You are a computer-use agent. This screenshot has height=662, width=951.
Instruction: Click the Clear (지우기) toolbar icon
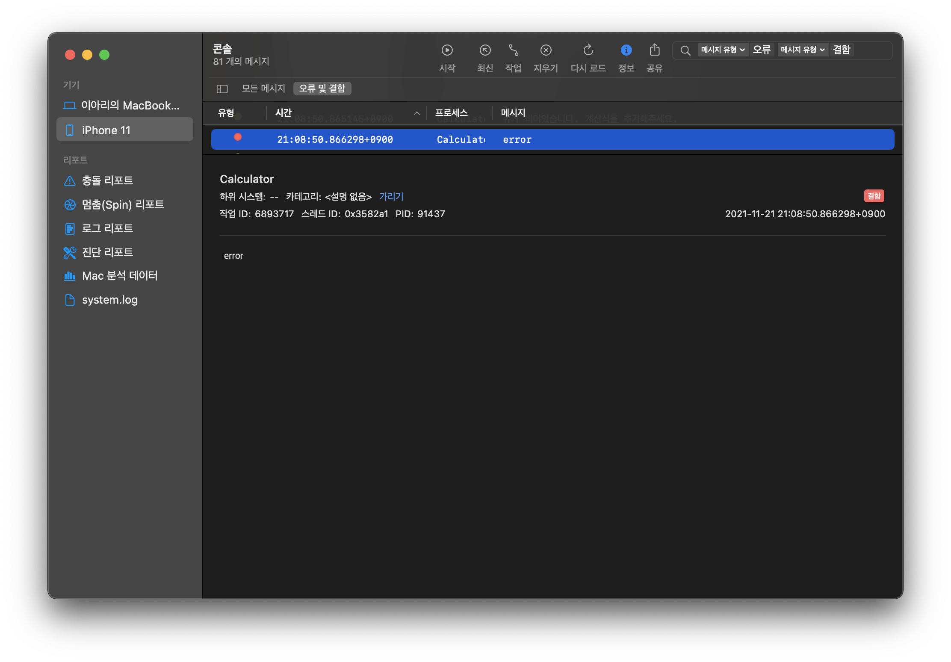(x=546, y=50)
